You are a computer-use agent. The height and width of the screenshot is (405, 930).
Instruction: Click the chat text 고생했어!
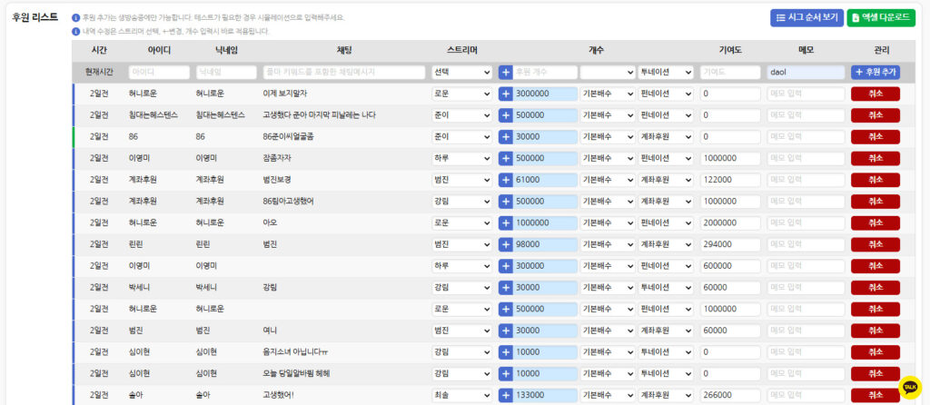pyautogui.click(x=278, y=395)
